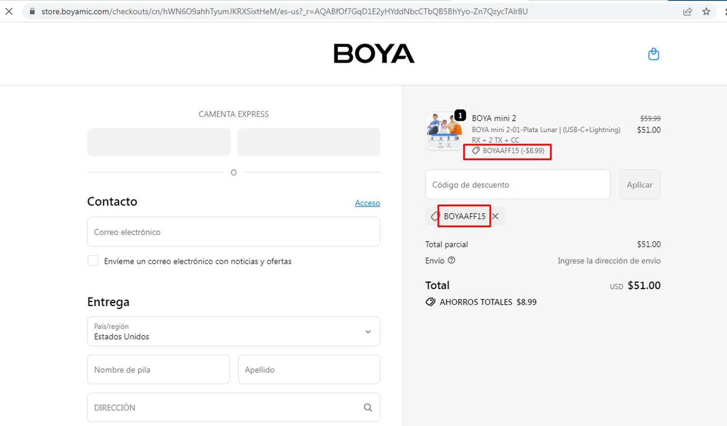The width and height of the screenshot is (727, 426).
Task: Click the USD $51.00 total amount
Action: click(x=635, y=285)
